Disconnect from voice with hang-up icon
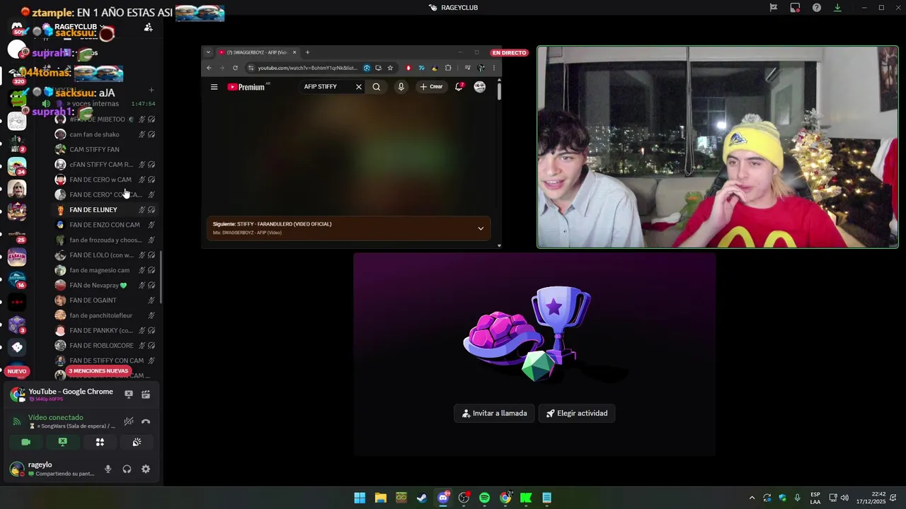Image resolution: width=906 pixels, height=509 pixels. click(146, 421)
